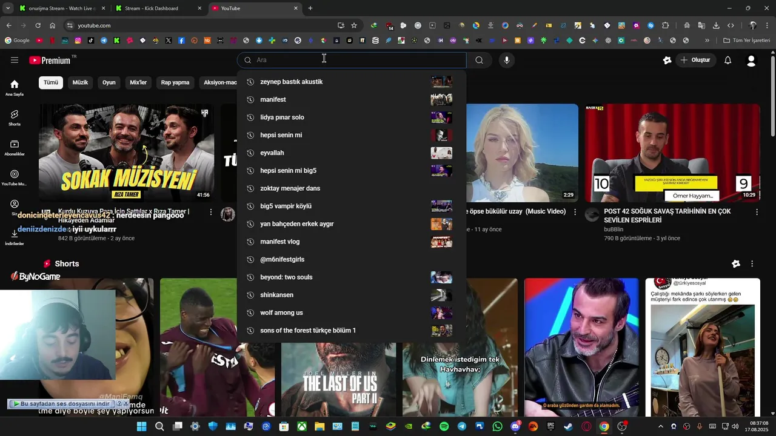Choose the eyvallah search suggestion
776x436 pixels.
(352, 153)
